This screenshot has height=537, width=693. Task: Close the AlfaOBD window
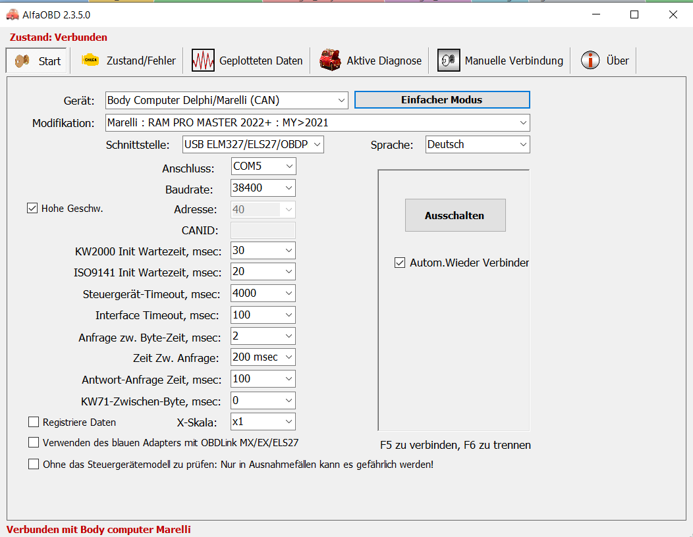(673, 14)
